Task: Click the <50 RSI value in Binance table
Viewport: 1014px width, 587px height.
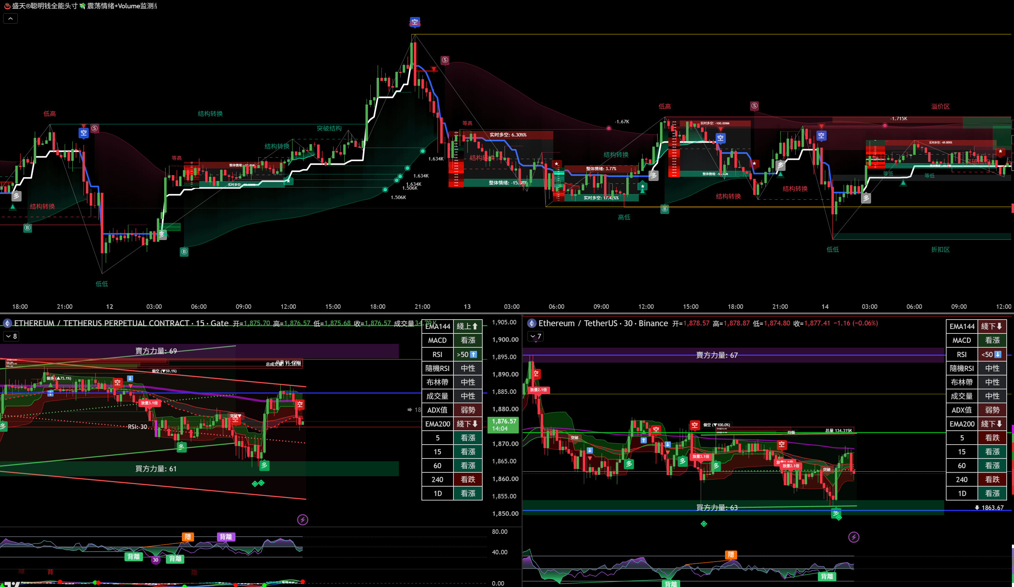Action: [992, 355]
